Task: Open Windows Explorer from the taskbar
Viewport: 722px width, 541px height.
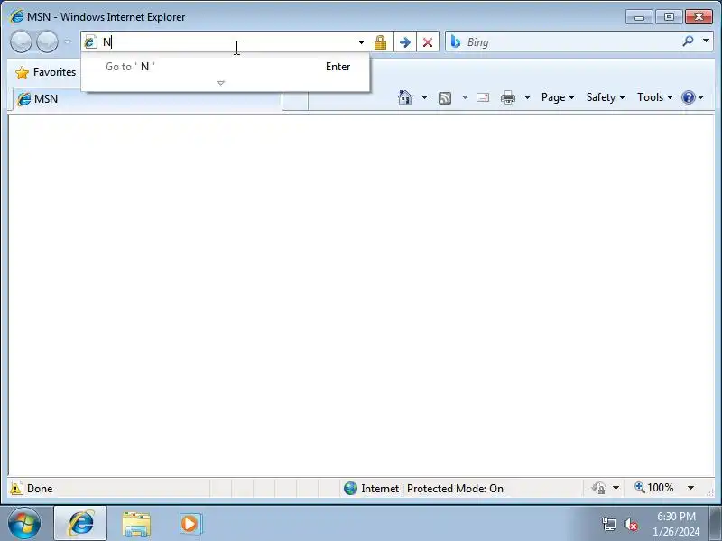Action: click(136, 525)
